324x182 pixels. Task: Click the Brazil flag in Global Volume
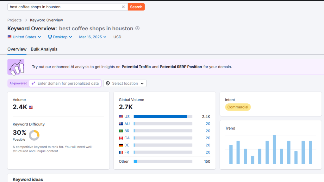(121, 131)
